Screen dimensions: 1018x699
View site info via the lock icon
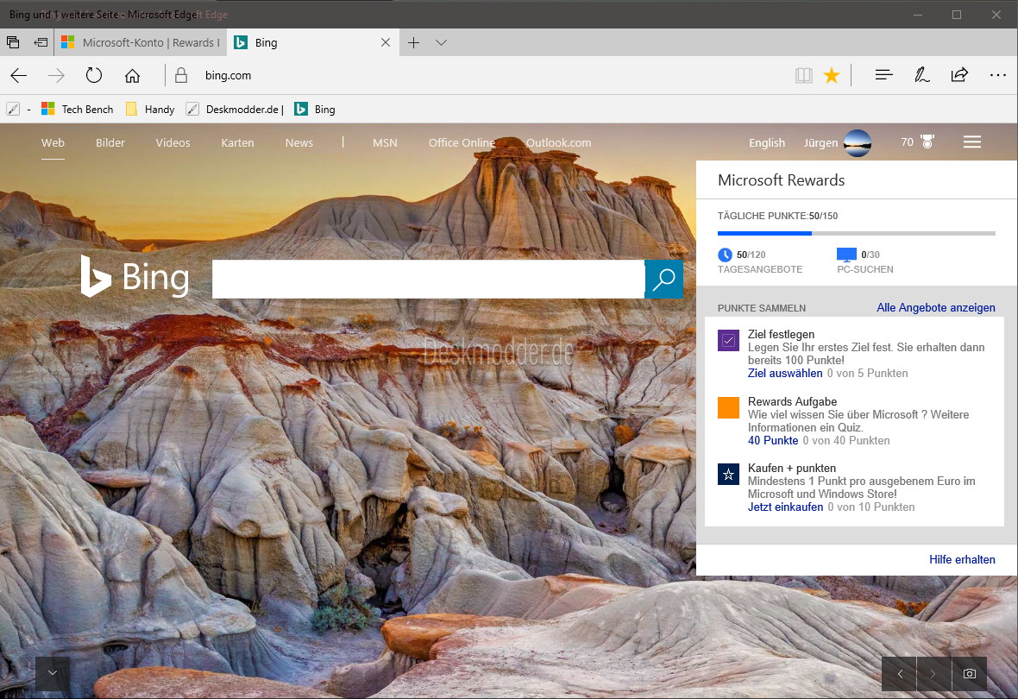[x=181, y=75]
